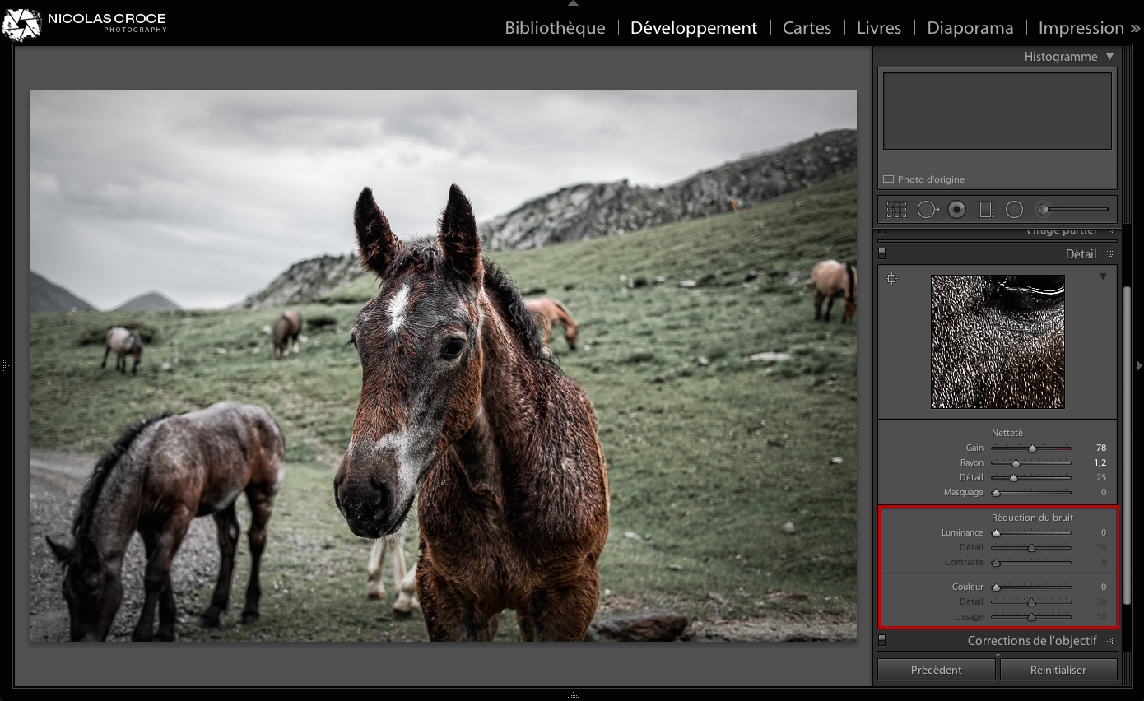Toggle the Virage partiel panel switch
This screenshot has width=1144, height=701.
coord(883,231)
